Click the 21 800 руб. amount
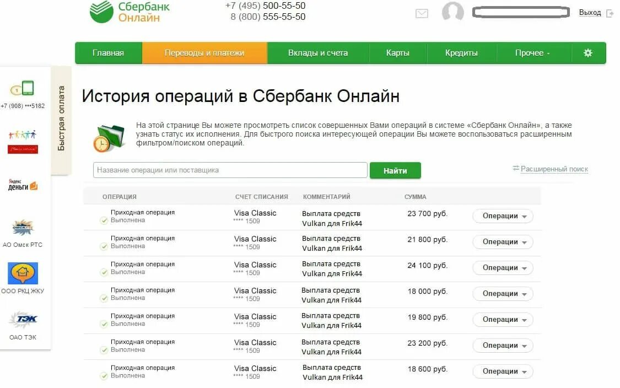Screen dimensions: 620x388 (x=428, y=240)
